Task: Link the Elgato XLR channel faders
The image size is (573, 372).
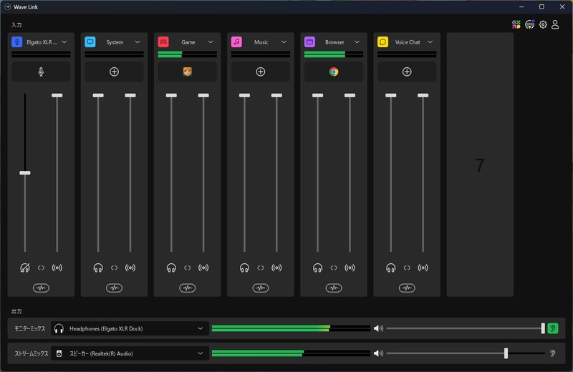Action: [41, 268]
